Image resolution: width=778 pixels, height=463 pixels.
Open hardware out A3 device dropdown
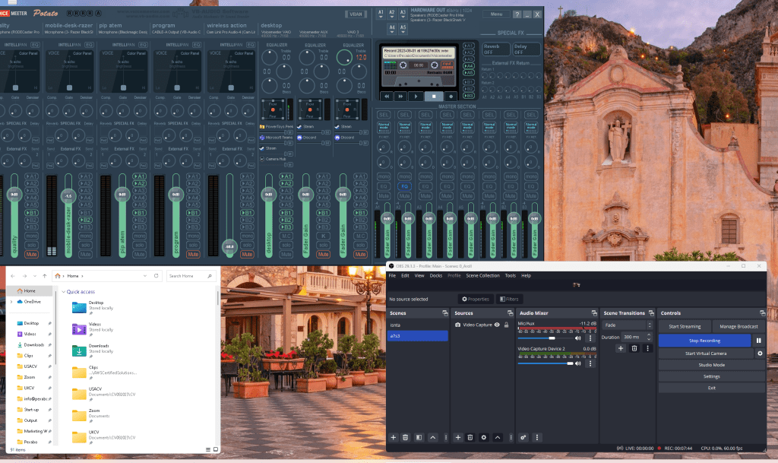click(403, 14)
